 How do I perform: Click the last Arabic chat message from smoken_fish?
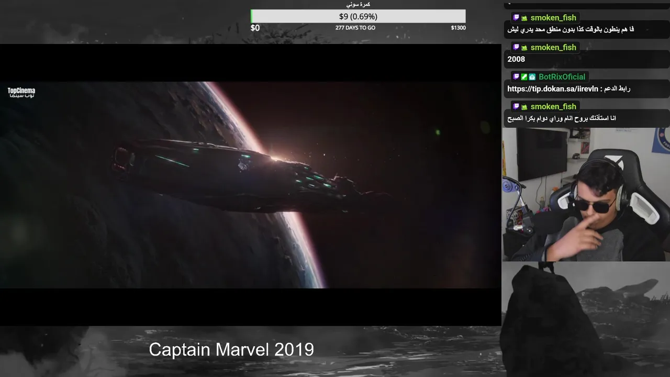click(562, 119)
